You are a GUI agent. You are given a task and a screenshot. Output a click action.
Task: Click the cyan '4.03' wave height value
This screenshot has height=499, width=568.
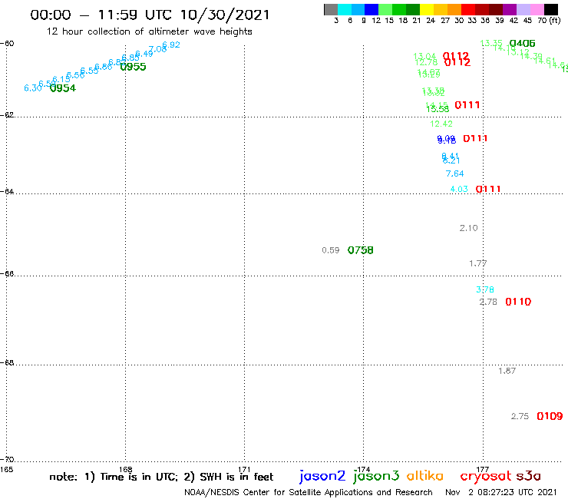[459, 189]
